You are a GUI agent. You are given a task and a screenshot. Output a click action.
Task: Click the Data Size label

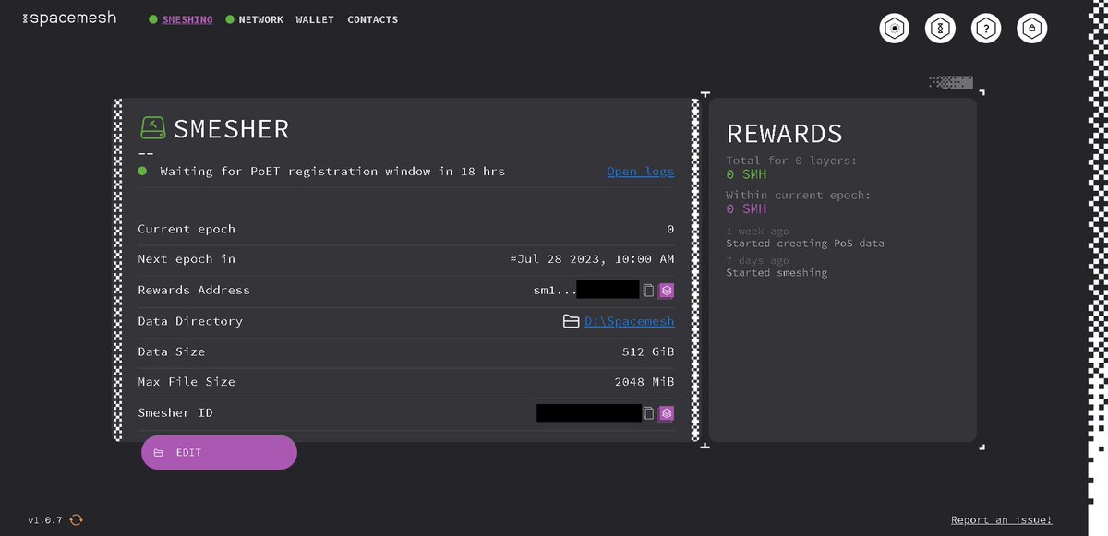(x=172, y=351)
